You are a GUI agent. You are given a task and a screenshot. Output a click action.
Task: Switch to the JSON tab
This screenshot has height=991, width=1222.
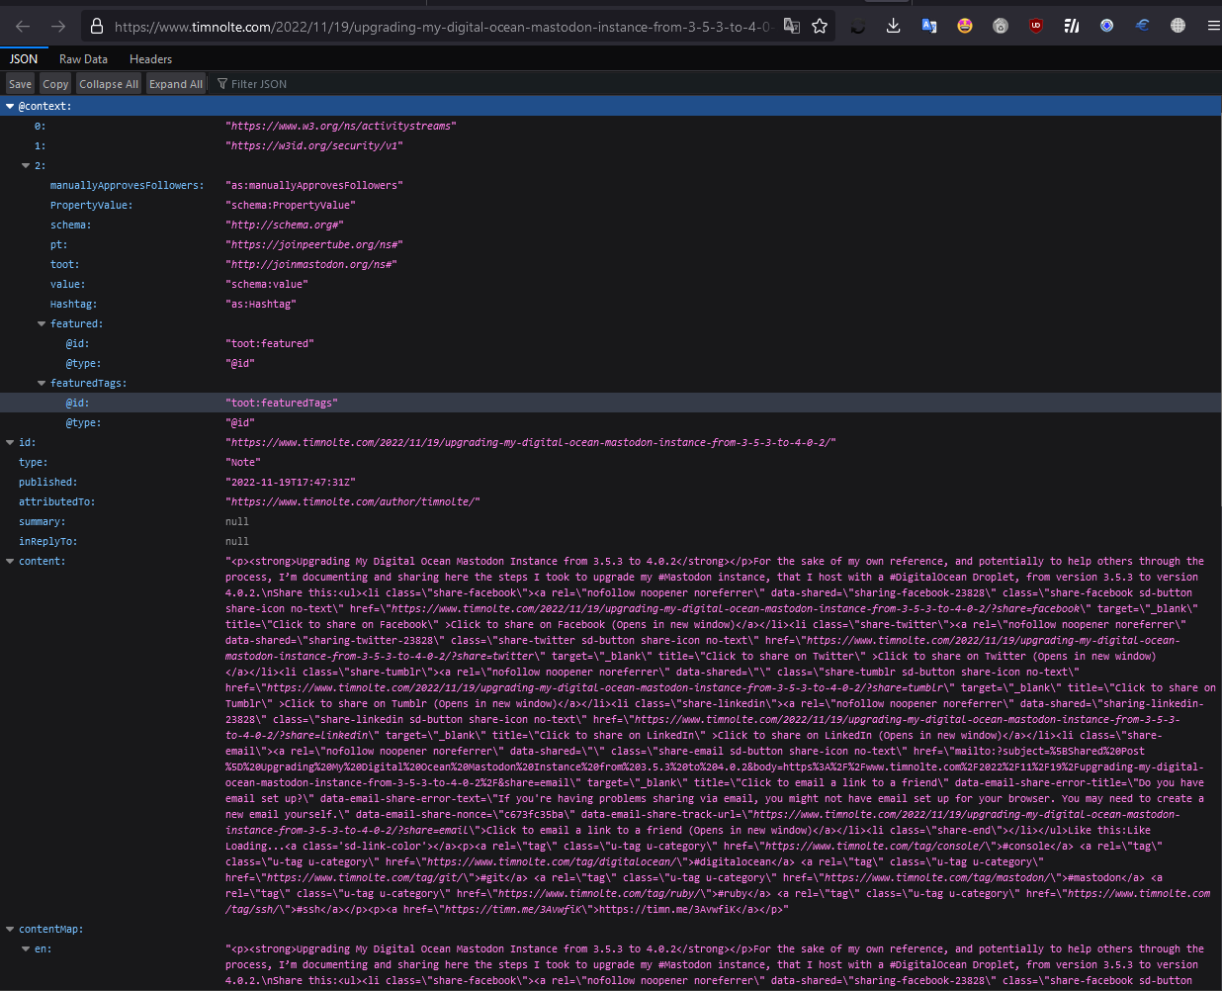(x=24, y=59)
